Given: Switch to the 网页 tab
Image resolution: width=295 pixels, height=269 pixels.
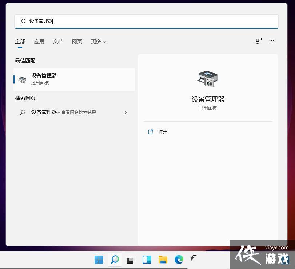Looking at the screenshot, I should [77, 41].
